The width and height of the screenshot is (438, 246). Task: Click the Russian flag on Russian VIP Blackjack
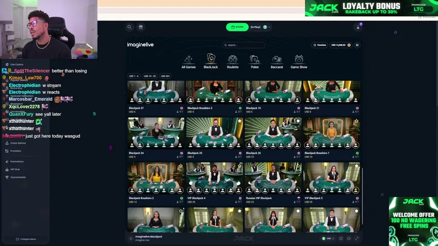pyautogui.click(x=299, y=198)
